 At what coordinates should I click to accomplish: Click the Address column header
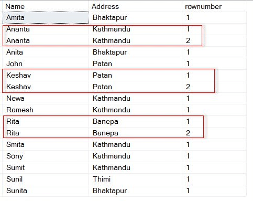click(135, 6)
